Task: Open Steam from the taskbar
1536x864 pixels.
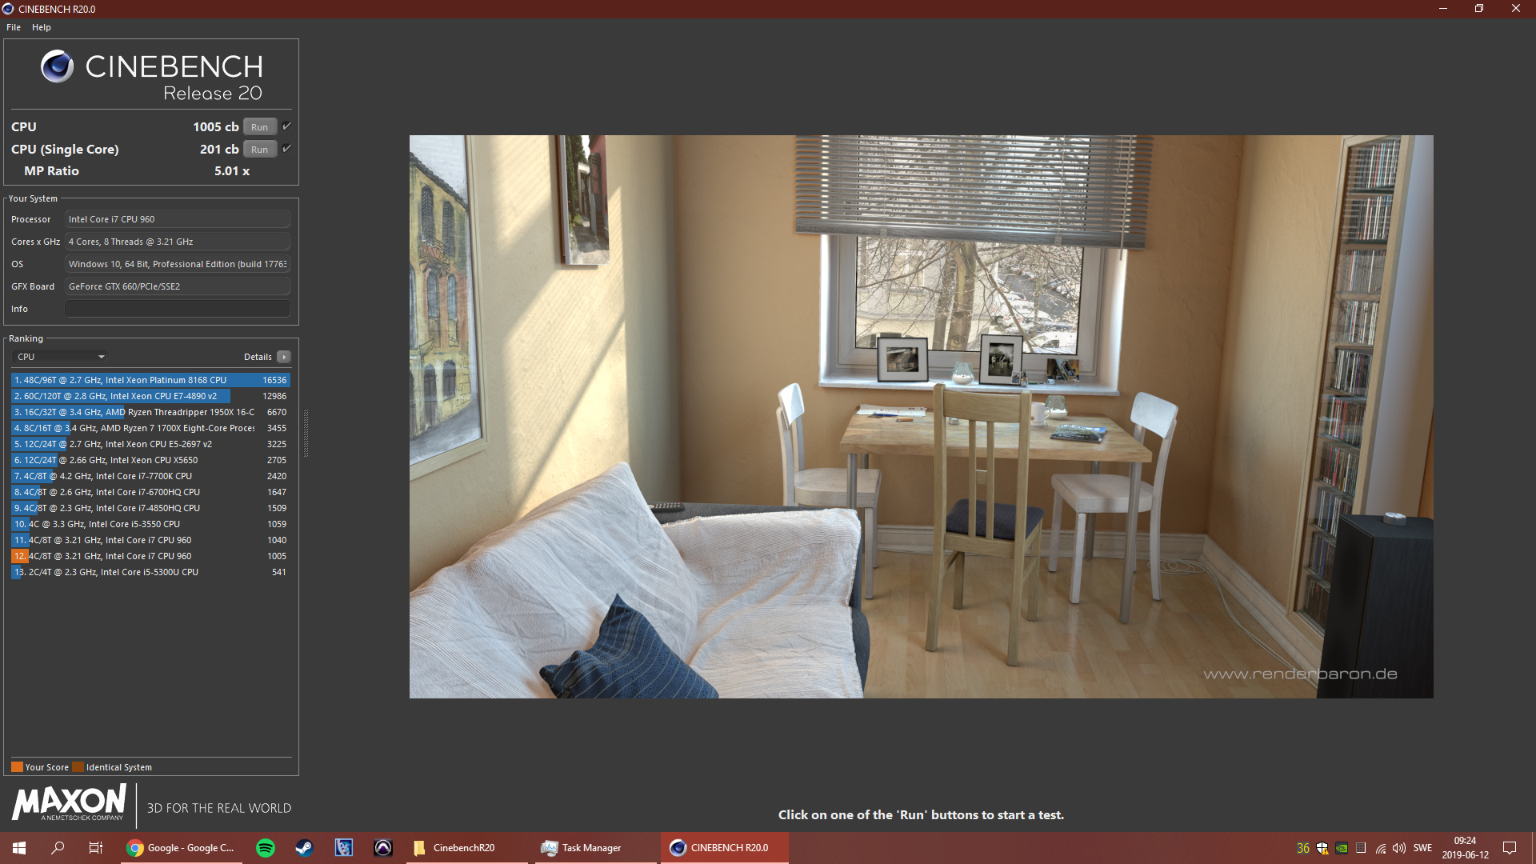Action: coord(304,848)
